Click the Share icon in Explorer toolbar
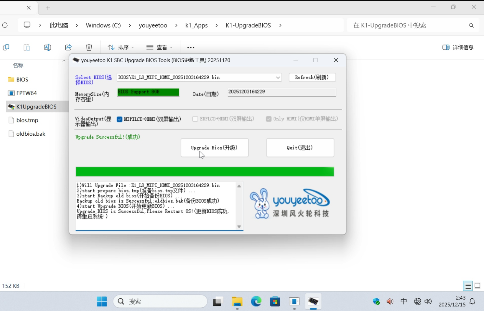Viewport: 484px width, 311px height. point(68,47)
